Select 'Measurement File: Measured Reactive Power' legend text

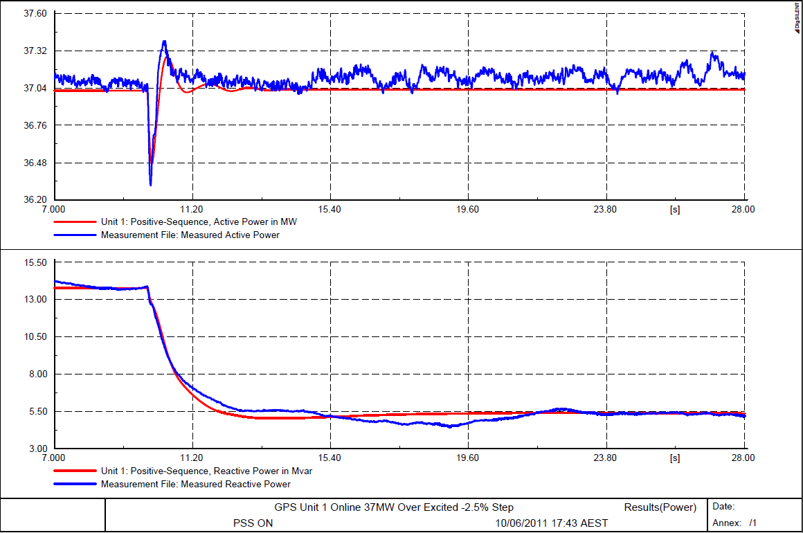click(x=196, y=484)
